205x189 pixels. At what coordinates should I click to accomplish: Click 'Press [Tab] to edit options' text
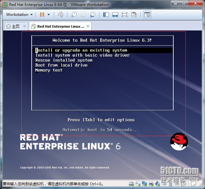pos(101,120)
